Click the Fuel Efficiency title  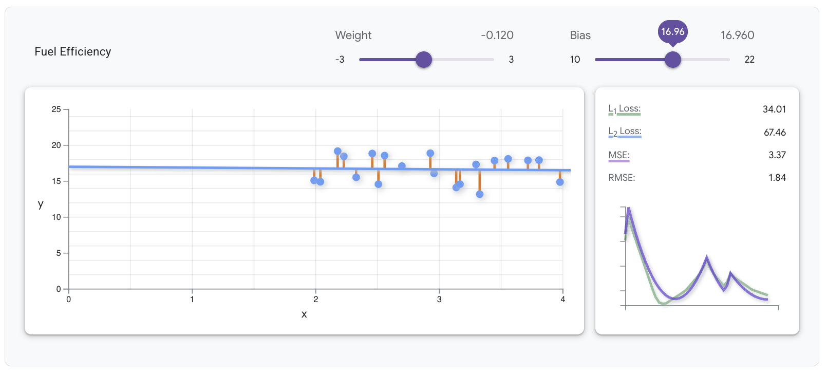coord(72,52)
